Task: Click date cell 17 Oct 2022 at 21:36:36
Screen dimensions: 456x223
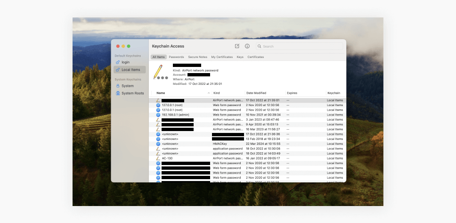Action: [x=263, y=134]
